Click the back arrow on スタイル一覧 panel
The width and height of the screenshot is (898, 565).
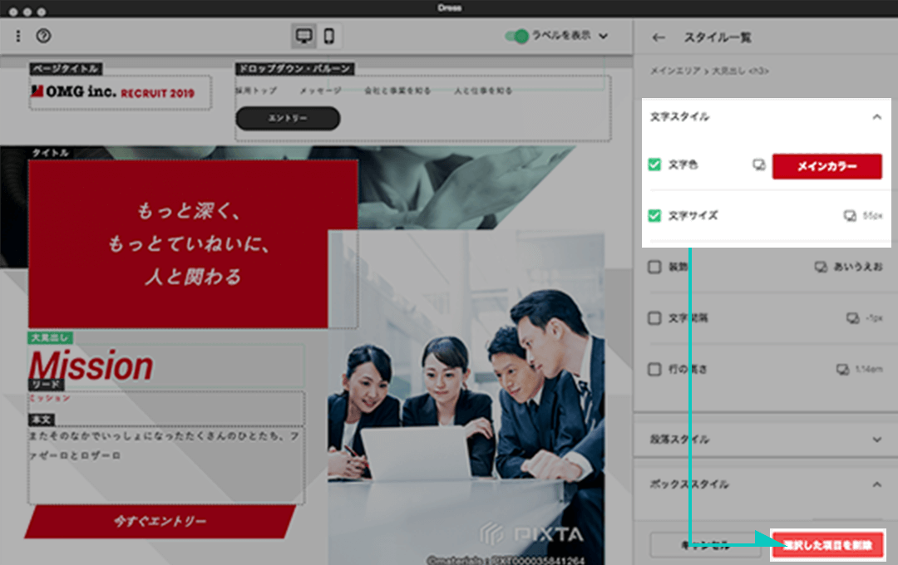pyautogui.click(x=658, y=37)
